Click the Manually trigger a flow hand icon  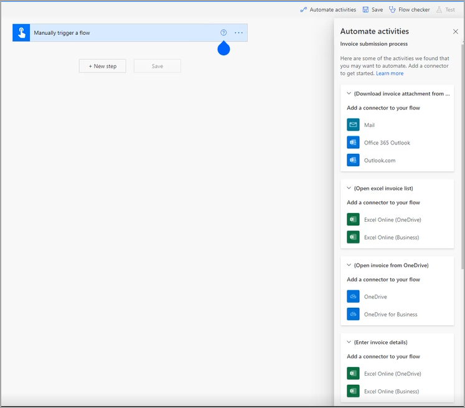pos(21,32)
